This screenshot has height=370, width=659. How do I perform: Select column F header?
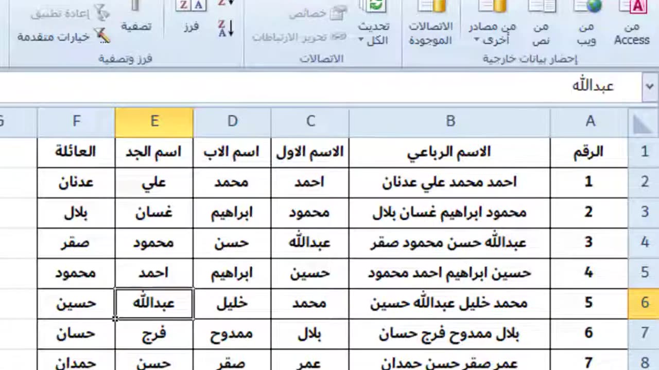coord(76,122)
